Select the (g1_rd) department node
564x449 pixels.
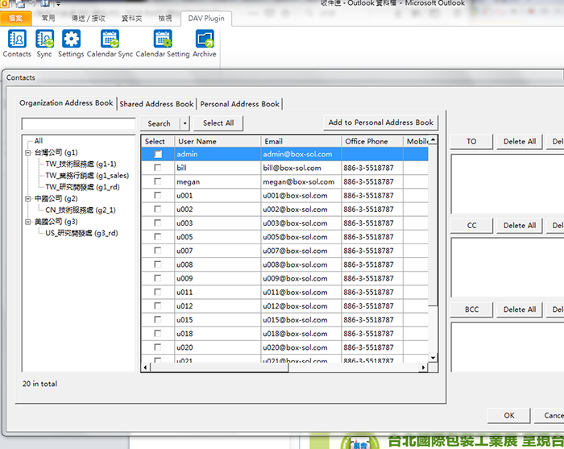pyautogui.click(x=82, y=187)
